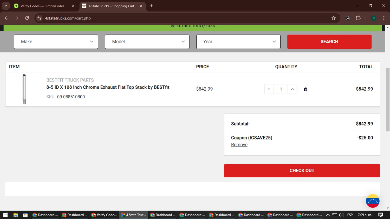This screenshot has height=219, width=390.
Task: Click the scrollbar up arrow
Action: click(388, 27)
